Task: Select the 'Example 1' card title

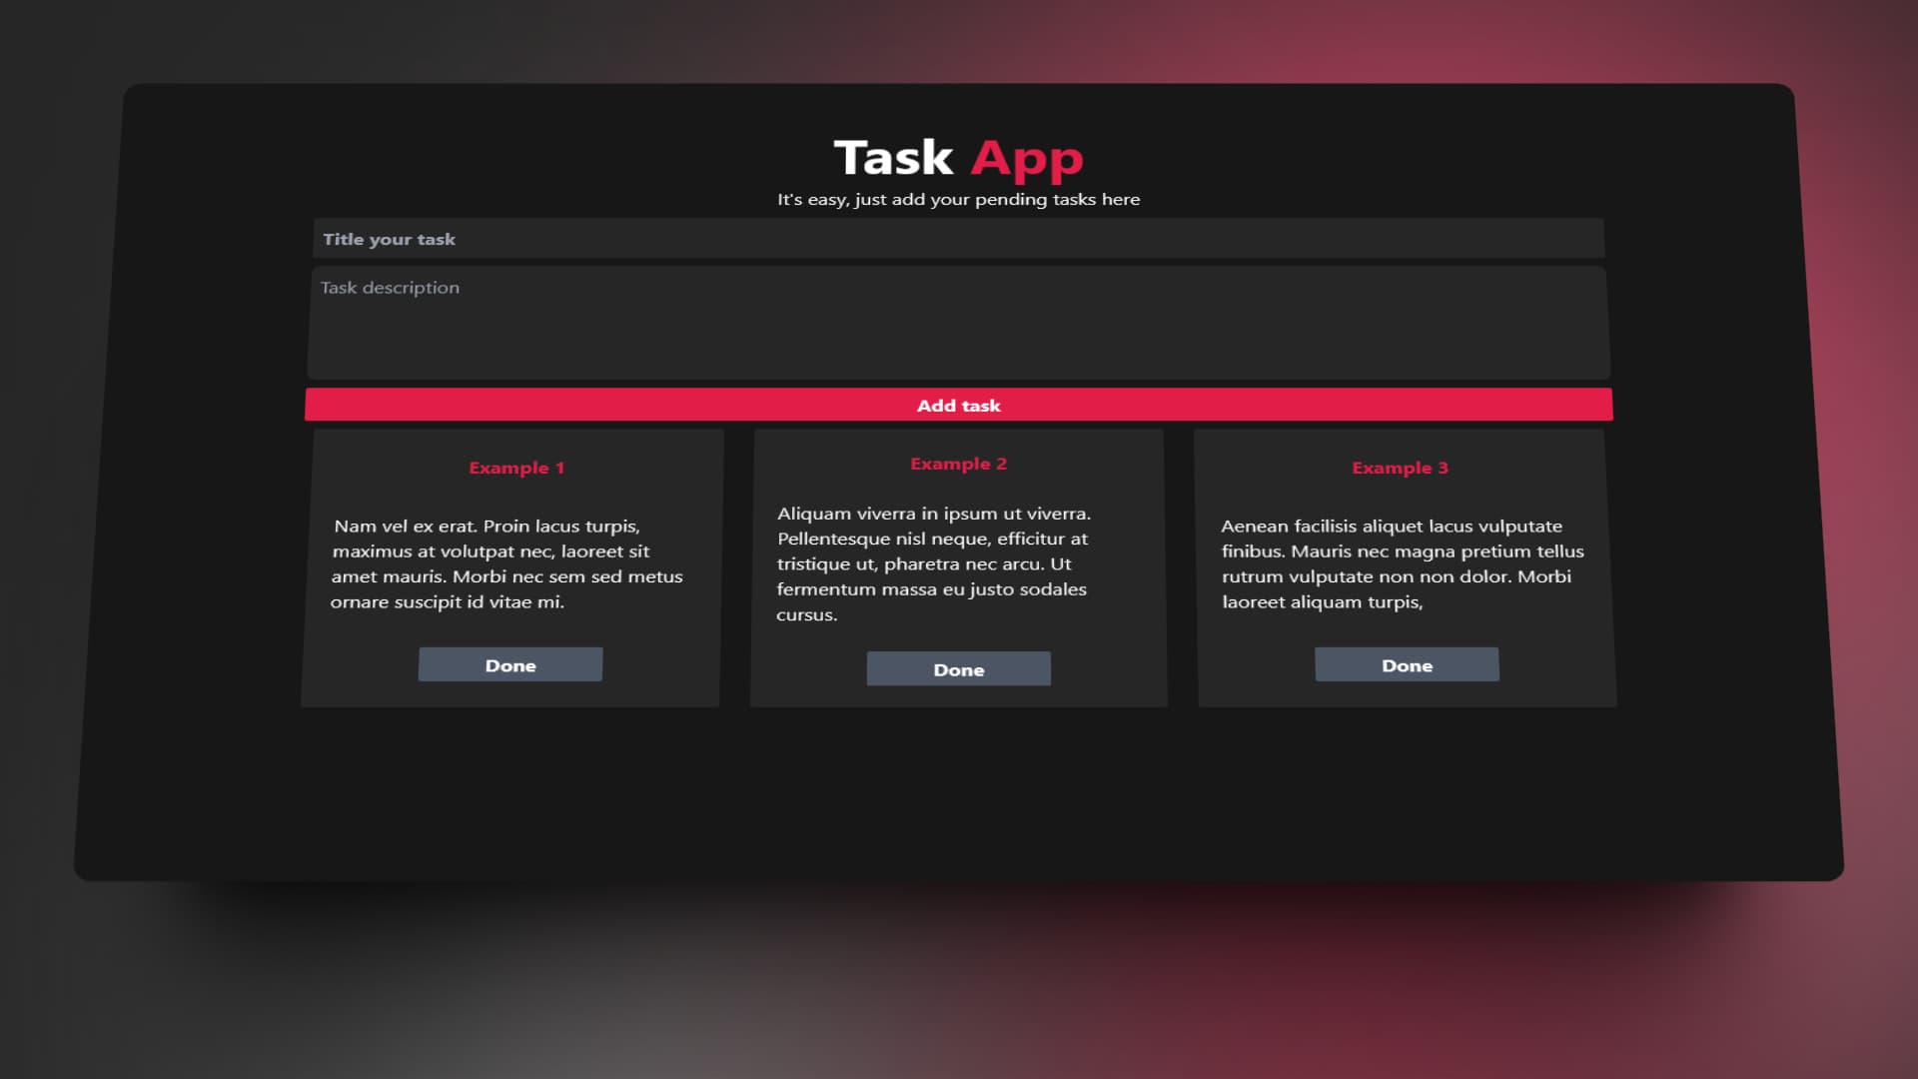Action: 516,468
